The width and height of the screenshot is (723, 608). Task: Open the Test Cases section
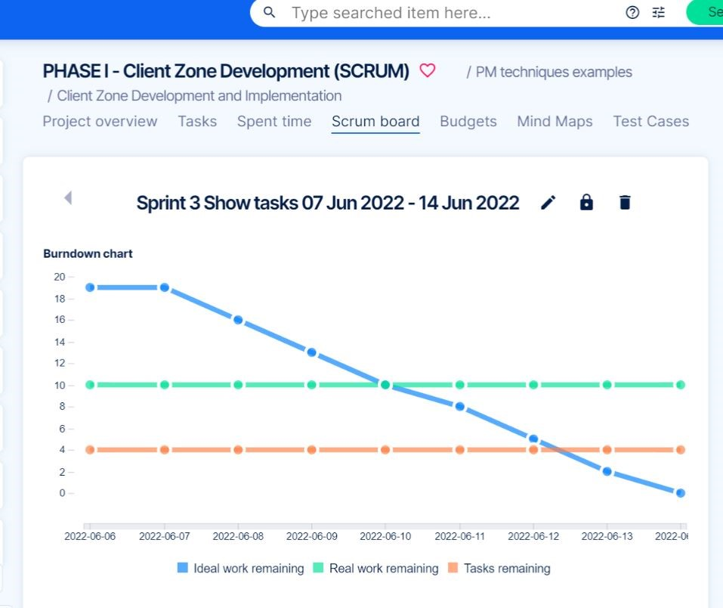pos(650,121)
